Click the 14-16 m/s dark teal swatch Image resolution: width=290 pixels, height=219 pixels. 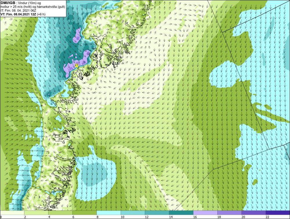(x=181, y=213)
